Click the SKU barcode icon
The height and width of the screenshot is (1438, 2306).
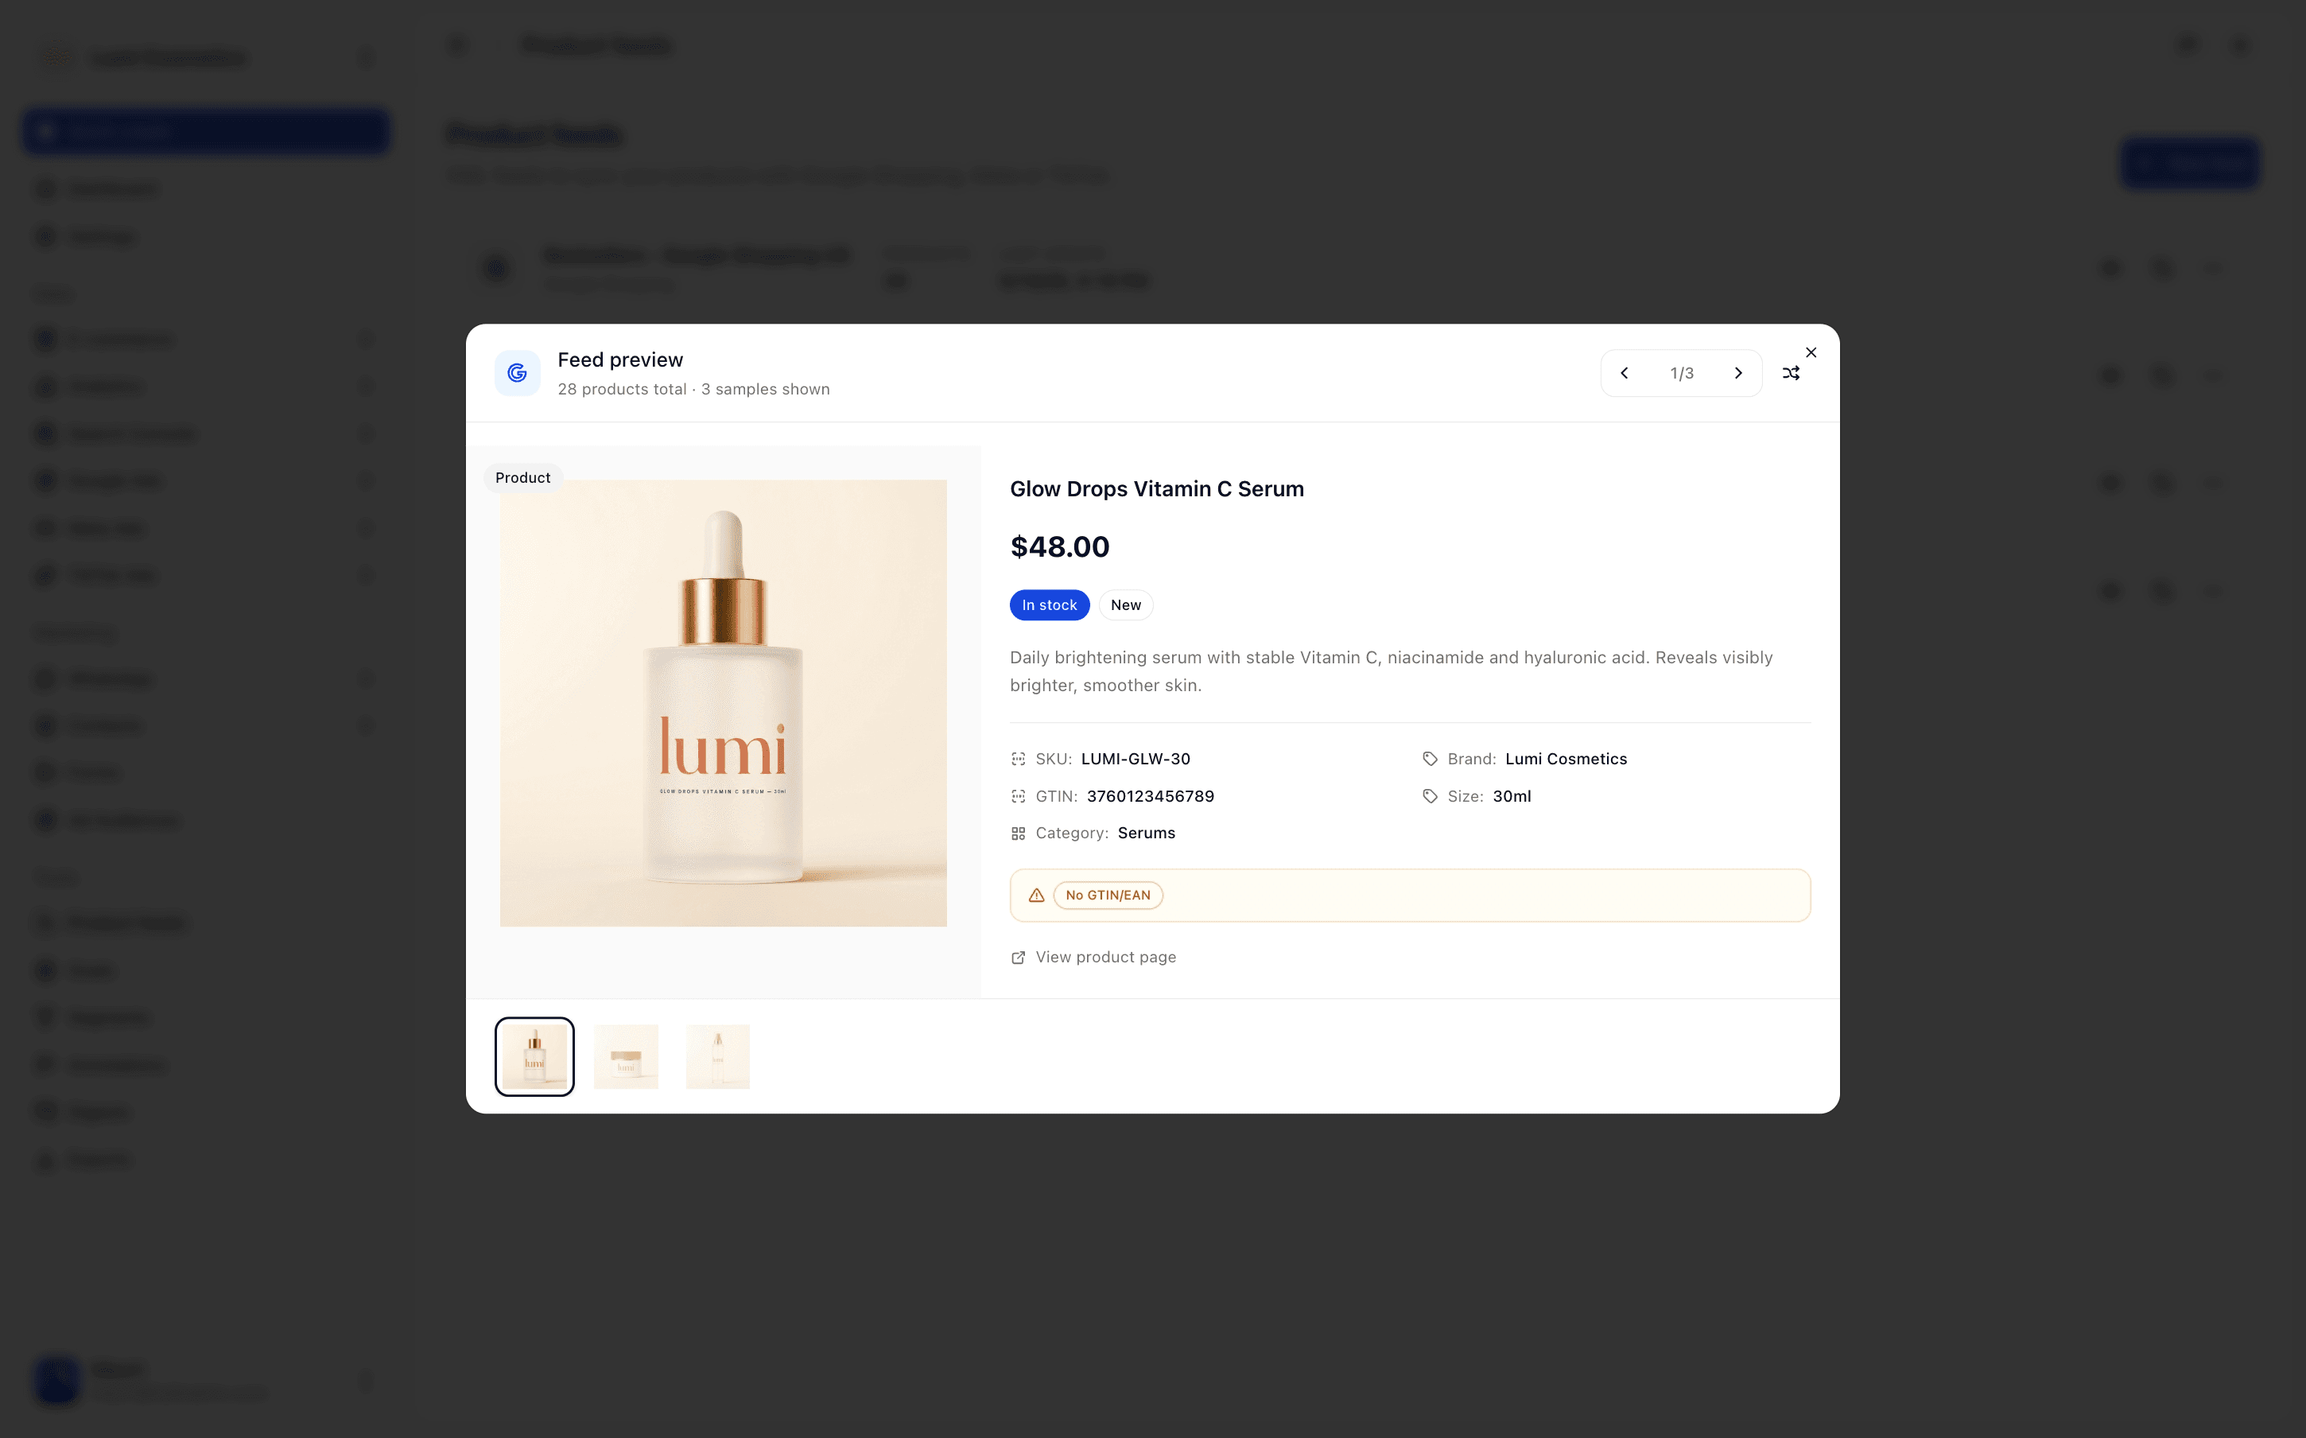click(1018, 759)
